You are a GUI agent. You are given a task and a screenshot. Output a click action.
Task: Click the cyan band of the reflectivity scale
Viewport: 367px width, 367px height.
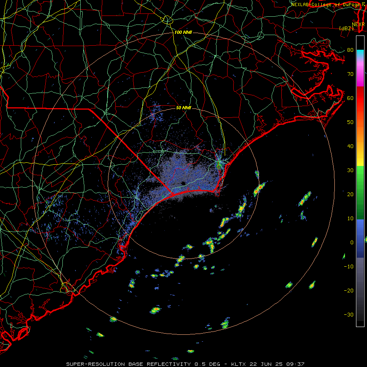[360, 53]
